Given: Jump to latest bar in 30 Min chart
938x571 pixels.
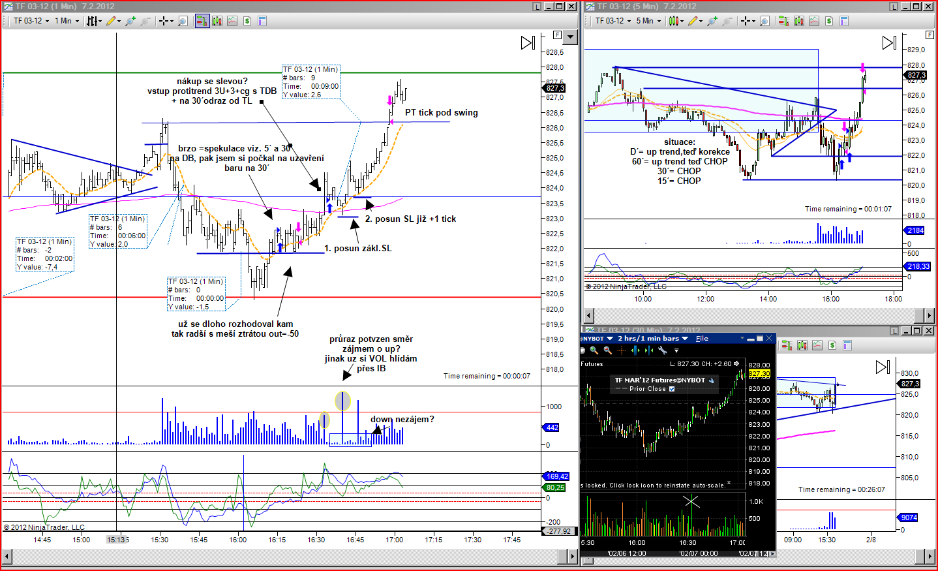Looking at the screenshot, I should (883, 367).
